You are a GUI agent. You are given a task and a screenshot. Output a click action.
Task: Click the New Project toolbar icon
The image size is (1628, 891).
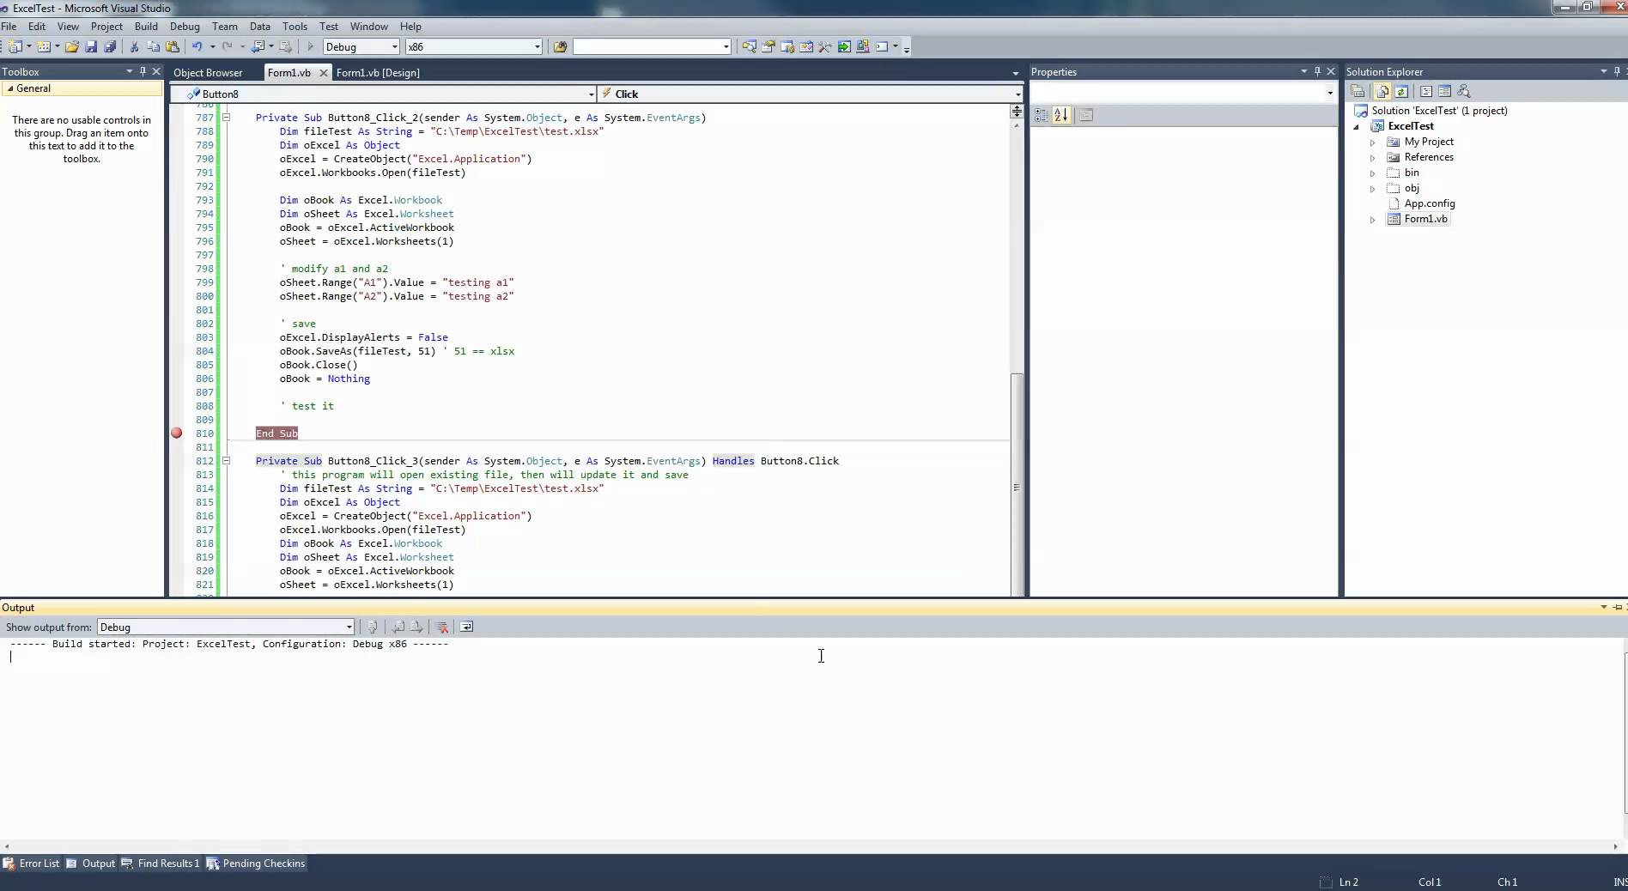coord(15,47)
